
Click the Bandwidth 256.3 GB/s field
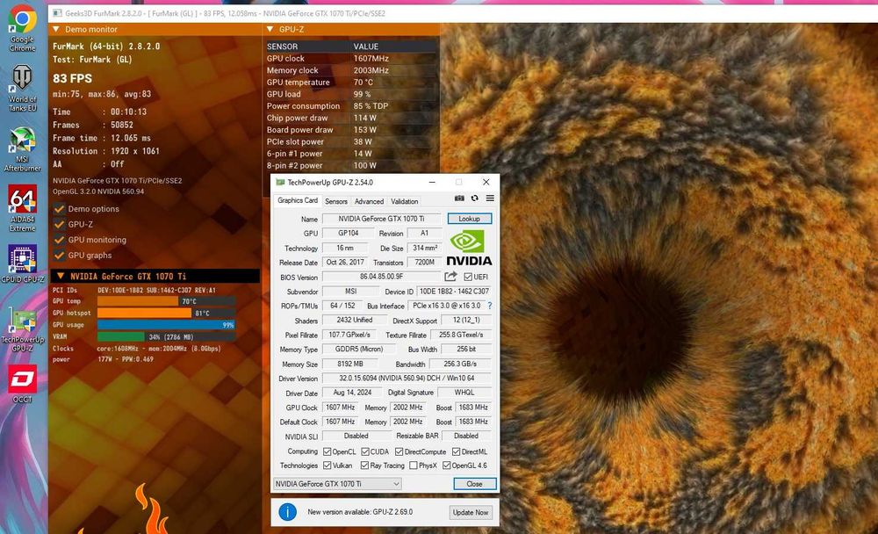460,364
